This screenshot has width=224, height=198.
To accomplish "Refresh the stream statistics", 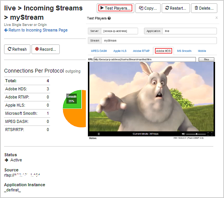I will pyautogui.click(x=17, y=49).
